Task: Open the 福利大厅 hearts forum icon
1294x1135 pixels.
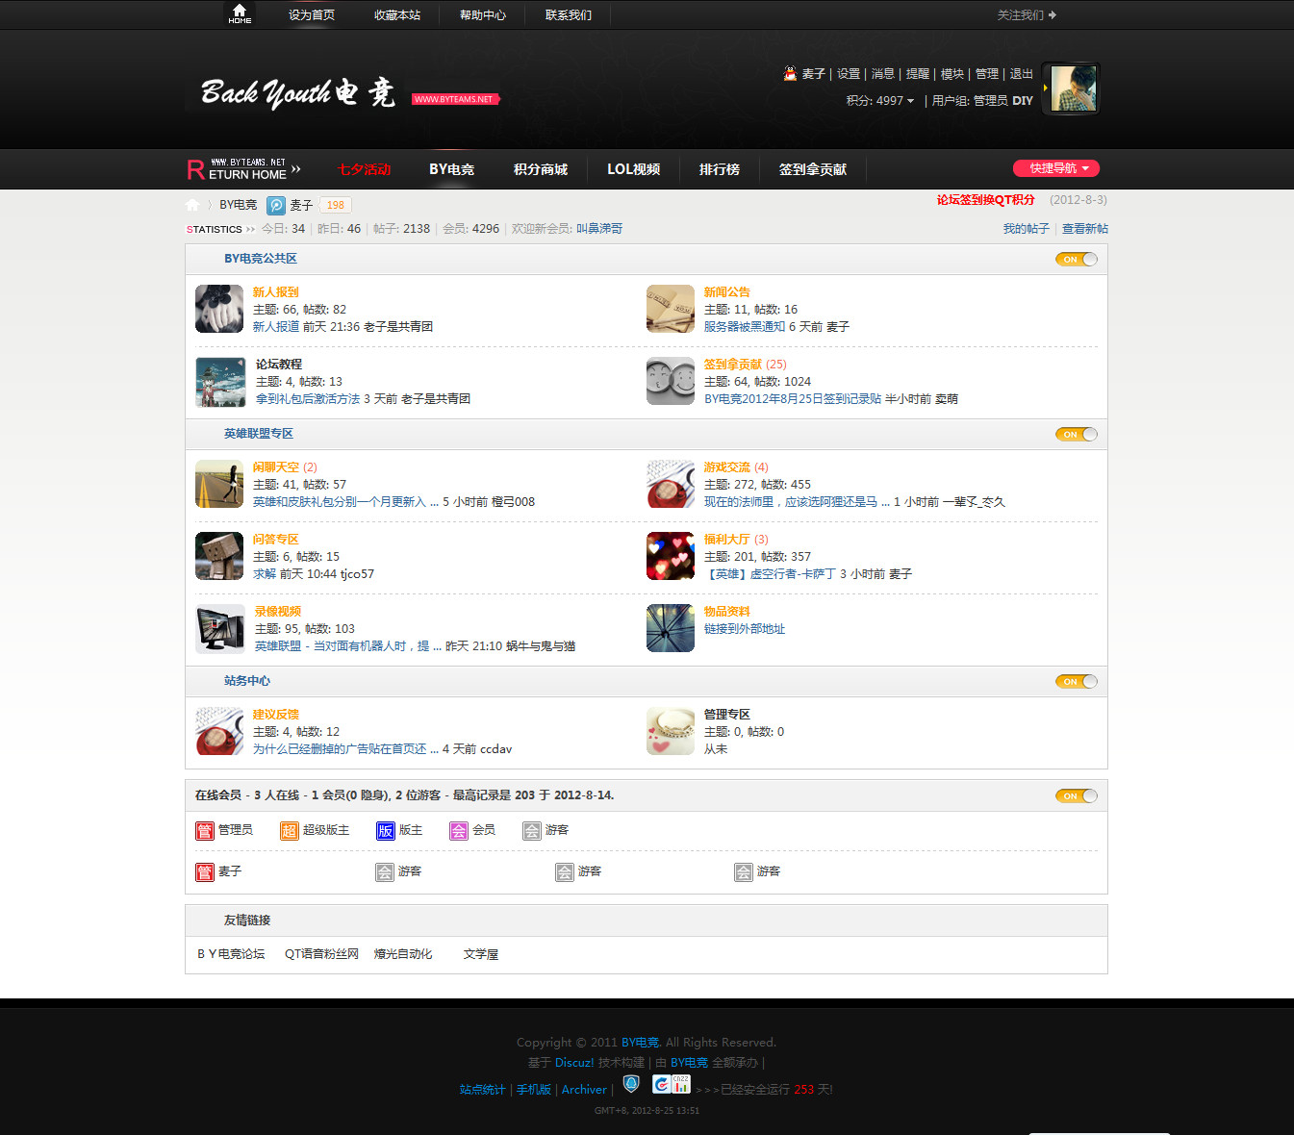Action: click(671, 556)
